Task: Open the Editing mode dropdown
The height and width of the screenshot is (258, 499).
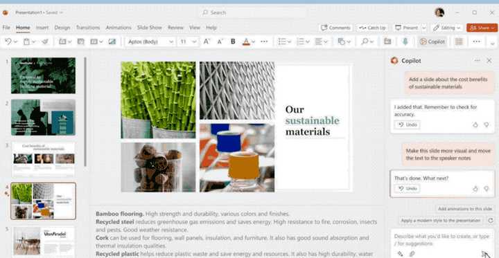Action: click(x=447, y=28)
